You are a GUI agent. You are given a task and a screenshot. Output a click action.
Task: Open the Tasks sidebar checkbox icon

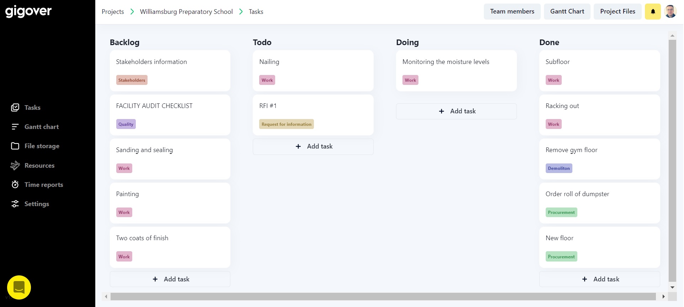pyautogui.click(x=15, y=108)
